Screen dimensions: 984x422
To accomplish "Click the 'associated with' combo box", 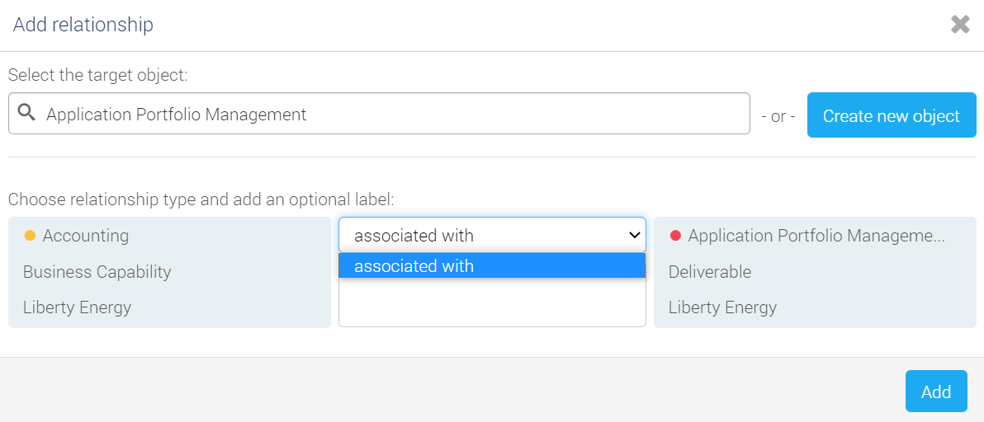I will (492, 235).
